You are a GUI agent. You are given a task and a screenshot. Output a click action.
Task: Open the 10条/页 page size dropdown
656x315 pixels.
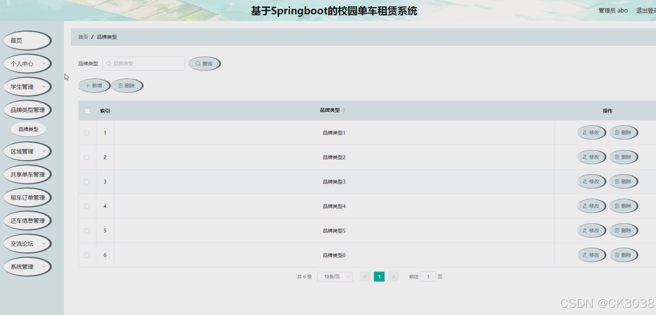coord(335,276)
